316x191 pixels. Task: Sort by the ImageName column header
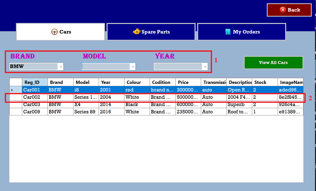(291, 82)
